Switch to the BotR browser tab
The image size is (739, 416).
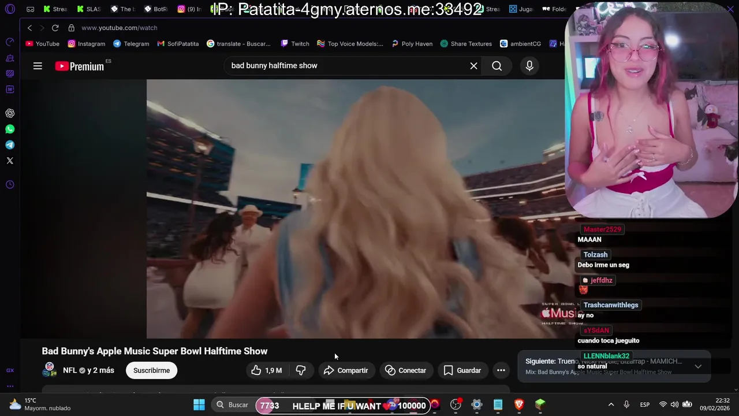(x=156, y=9)
